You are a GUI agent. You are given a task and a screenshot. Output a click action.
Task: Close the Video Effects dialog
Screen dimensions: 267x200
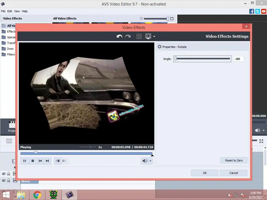click(x=246, y=26)
